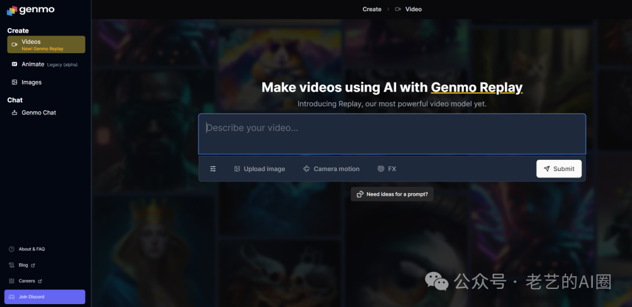Click the external-link arrow next to Careers
This screenshot has width=632, height=307.
click(x=40, y=281)
